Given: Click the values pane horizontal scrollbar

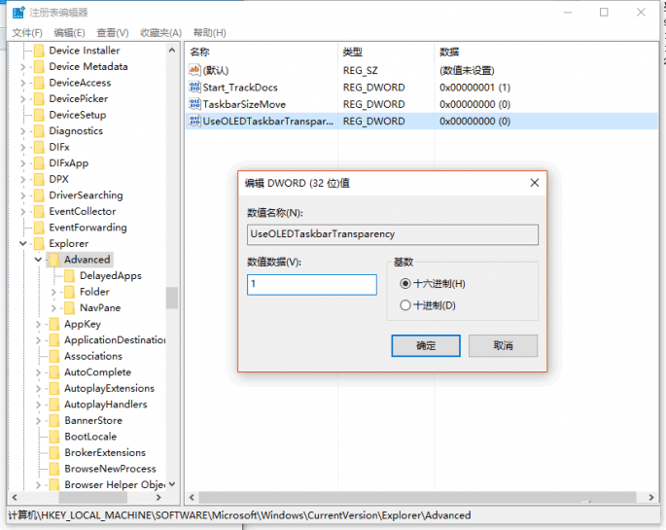Looking at the screenshot, I should point(417,497).
